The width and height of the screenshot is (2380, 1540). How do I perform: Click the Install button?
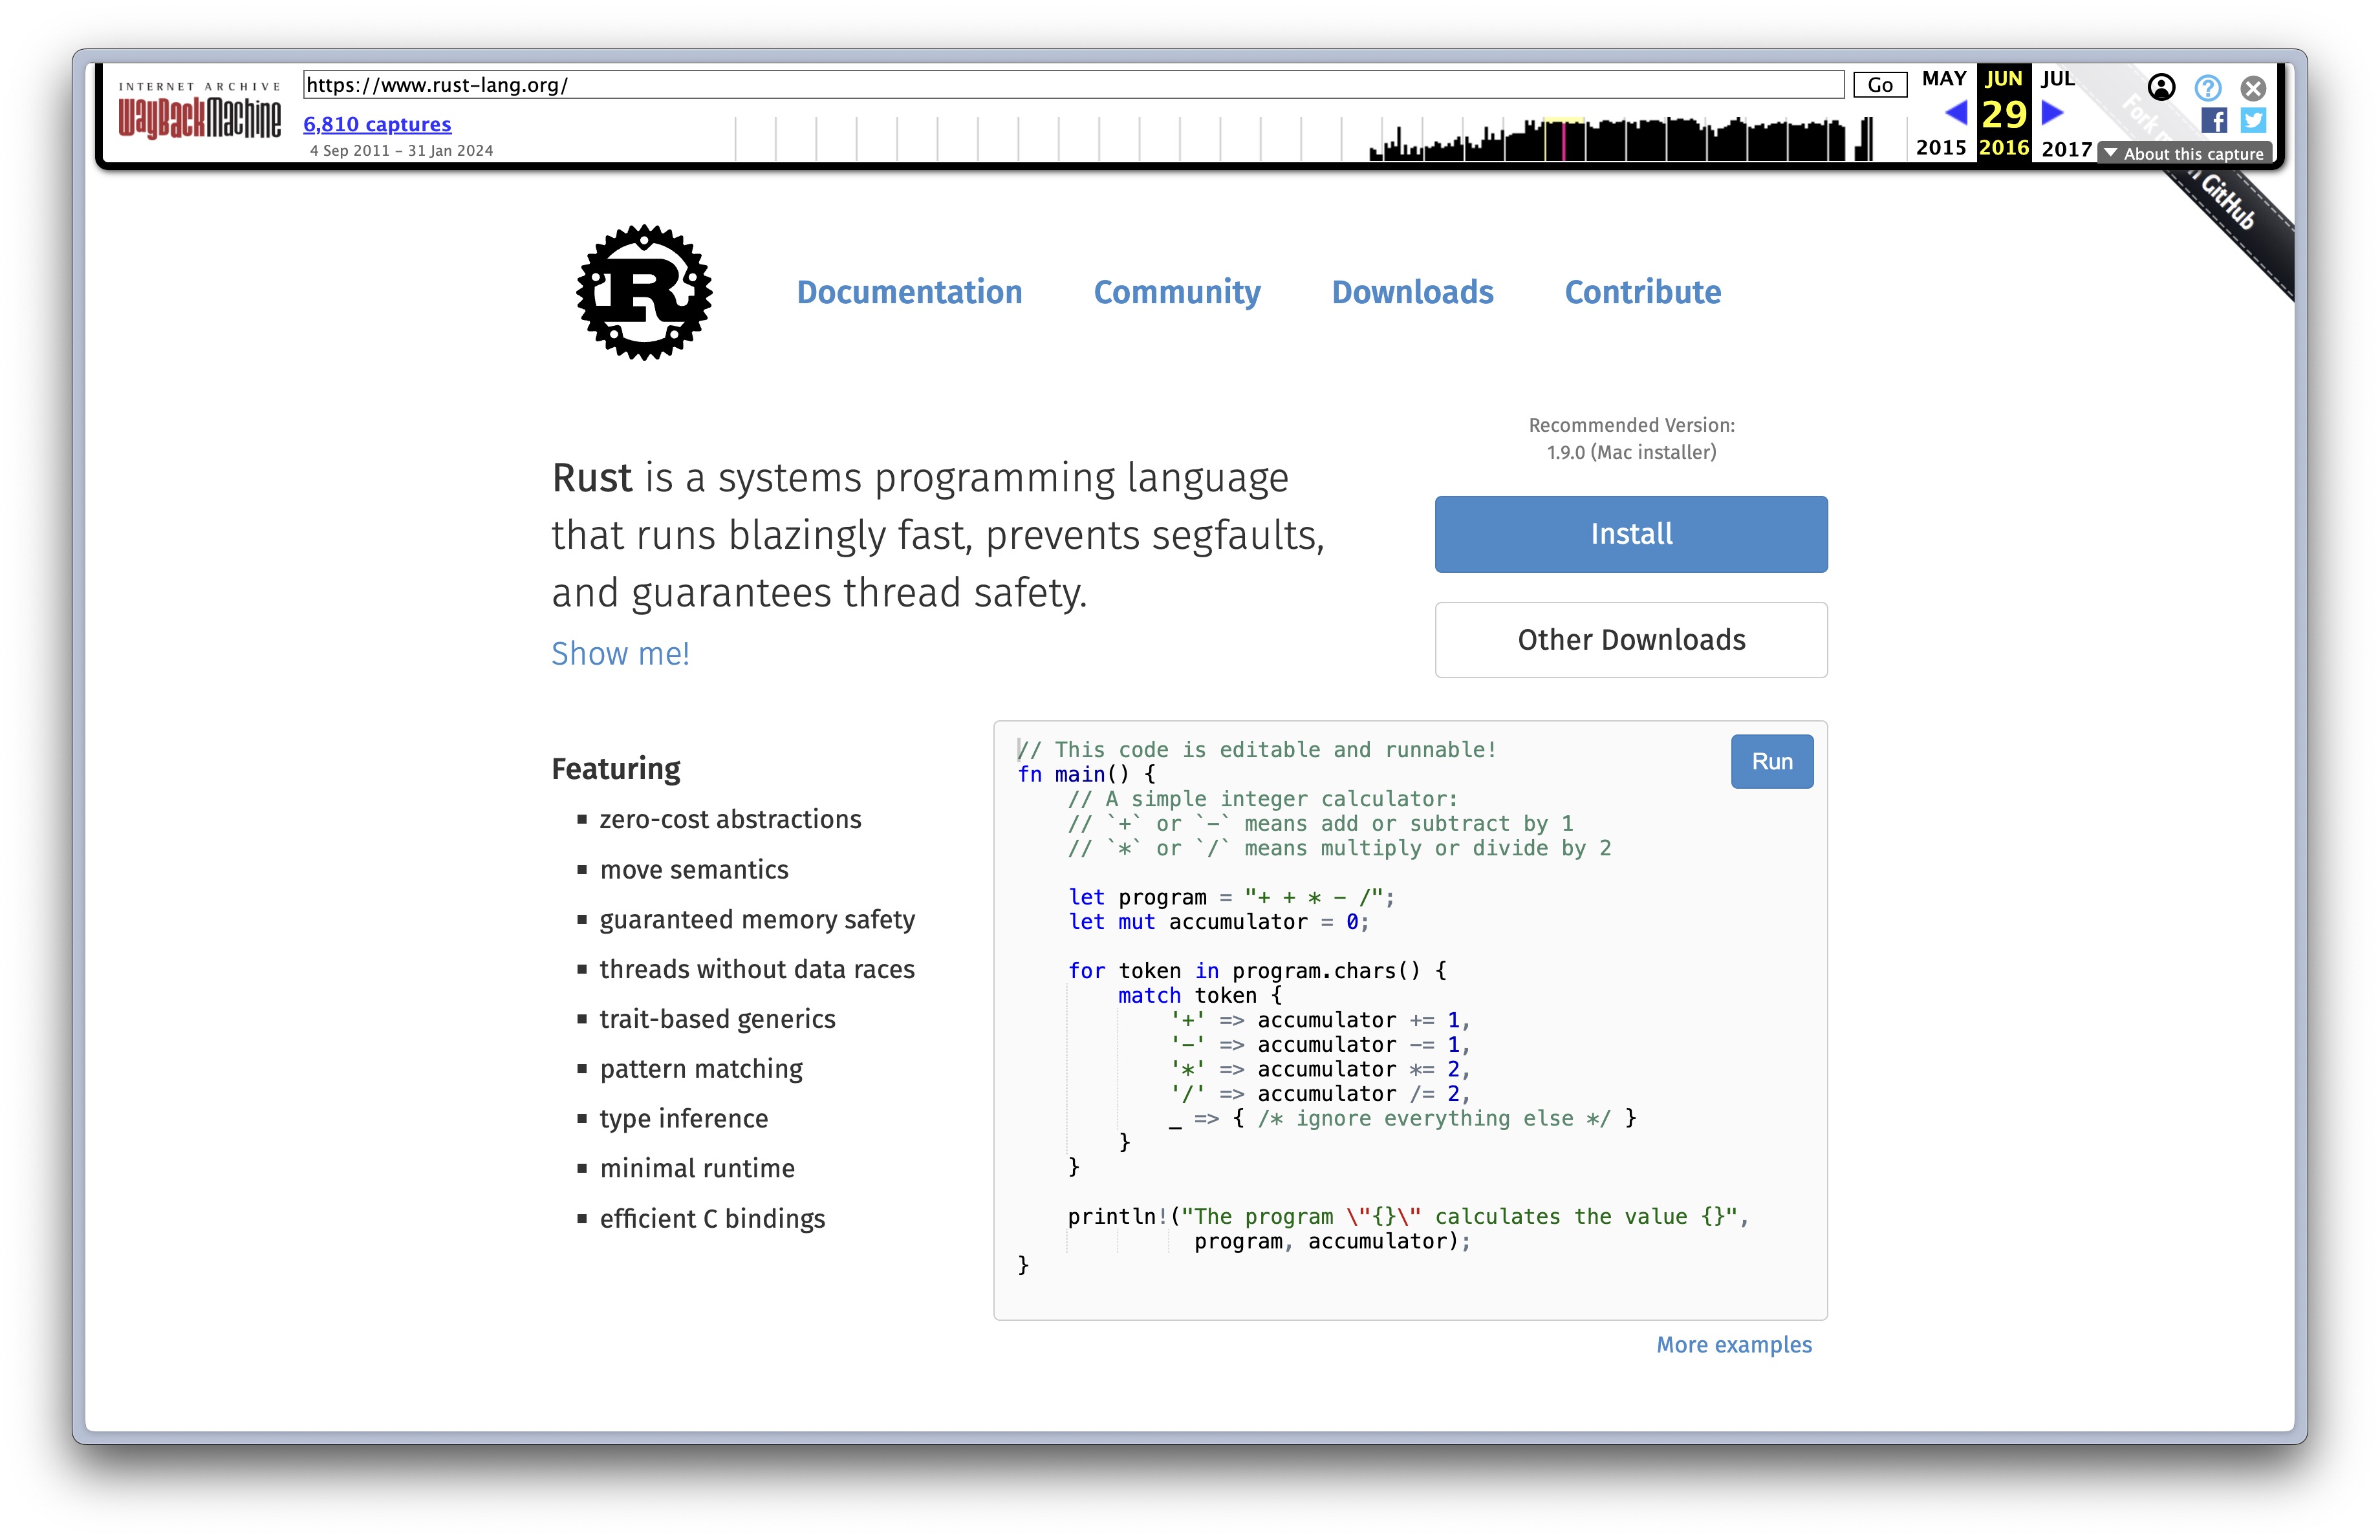1630,533
